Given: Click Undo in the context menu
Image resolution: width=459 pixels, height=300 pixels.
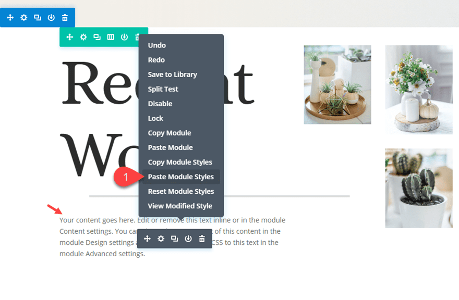Looking at the screenshot, I should point(156,45).
